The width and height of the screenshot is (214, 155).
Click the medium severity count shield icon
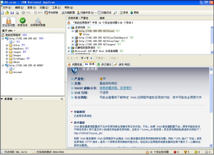185,152
